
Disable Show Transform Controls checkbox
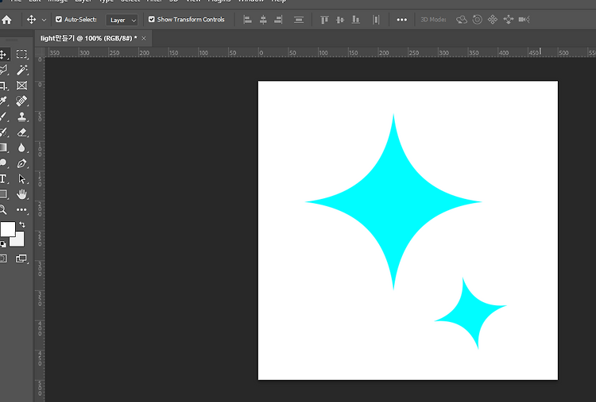pyautogui.click(x=151, y=19)
